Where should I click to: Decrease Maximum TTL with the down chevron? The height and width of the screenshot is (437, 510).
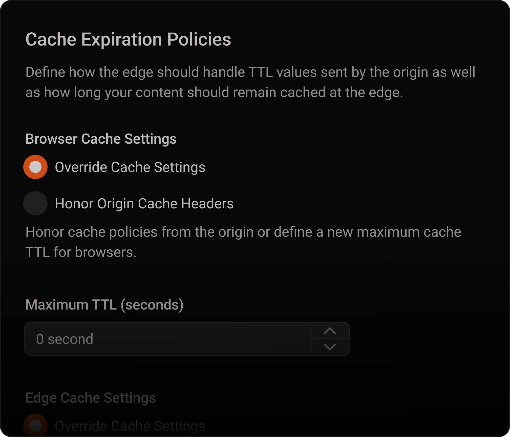pyautogui.click(x=330, y=347)
